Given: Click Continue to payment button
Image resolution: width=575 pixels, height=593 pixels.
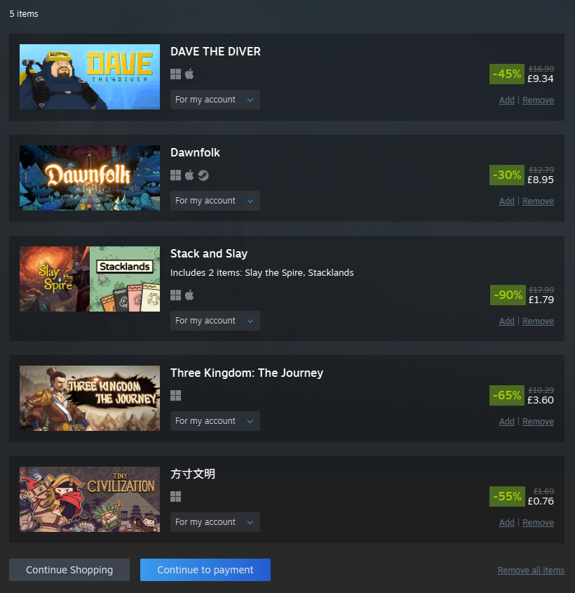Looking at the screenshot, I should coord(205,570).
